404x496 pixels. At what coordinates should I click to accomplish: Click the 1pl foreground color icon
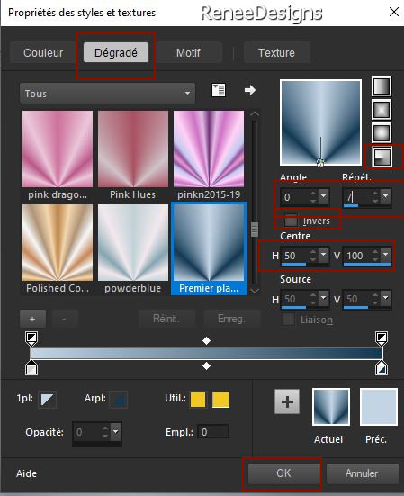point(48,400)
